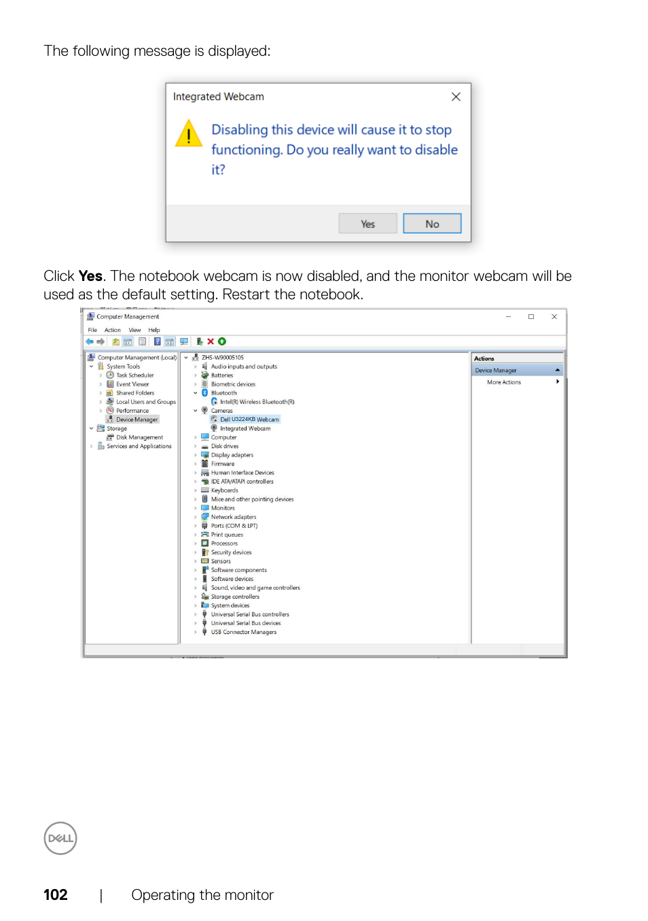The height and width of the screenshot is (921, 648).
Task: Click the fingerprint icon for Biometric devices
Action: [x=204, y=384]
